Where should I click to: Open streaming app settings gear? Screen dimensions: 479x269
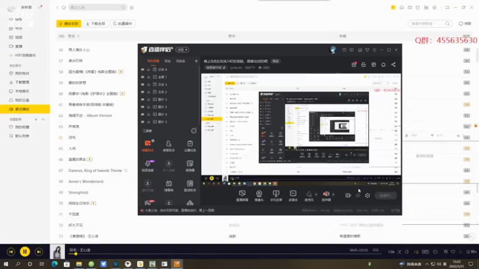pos(368,195)
